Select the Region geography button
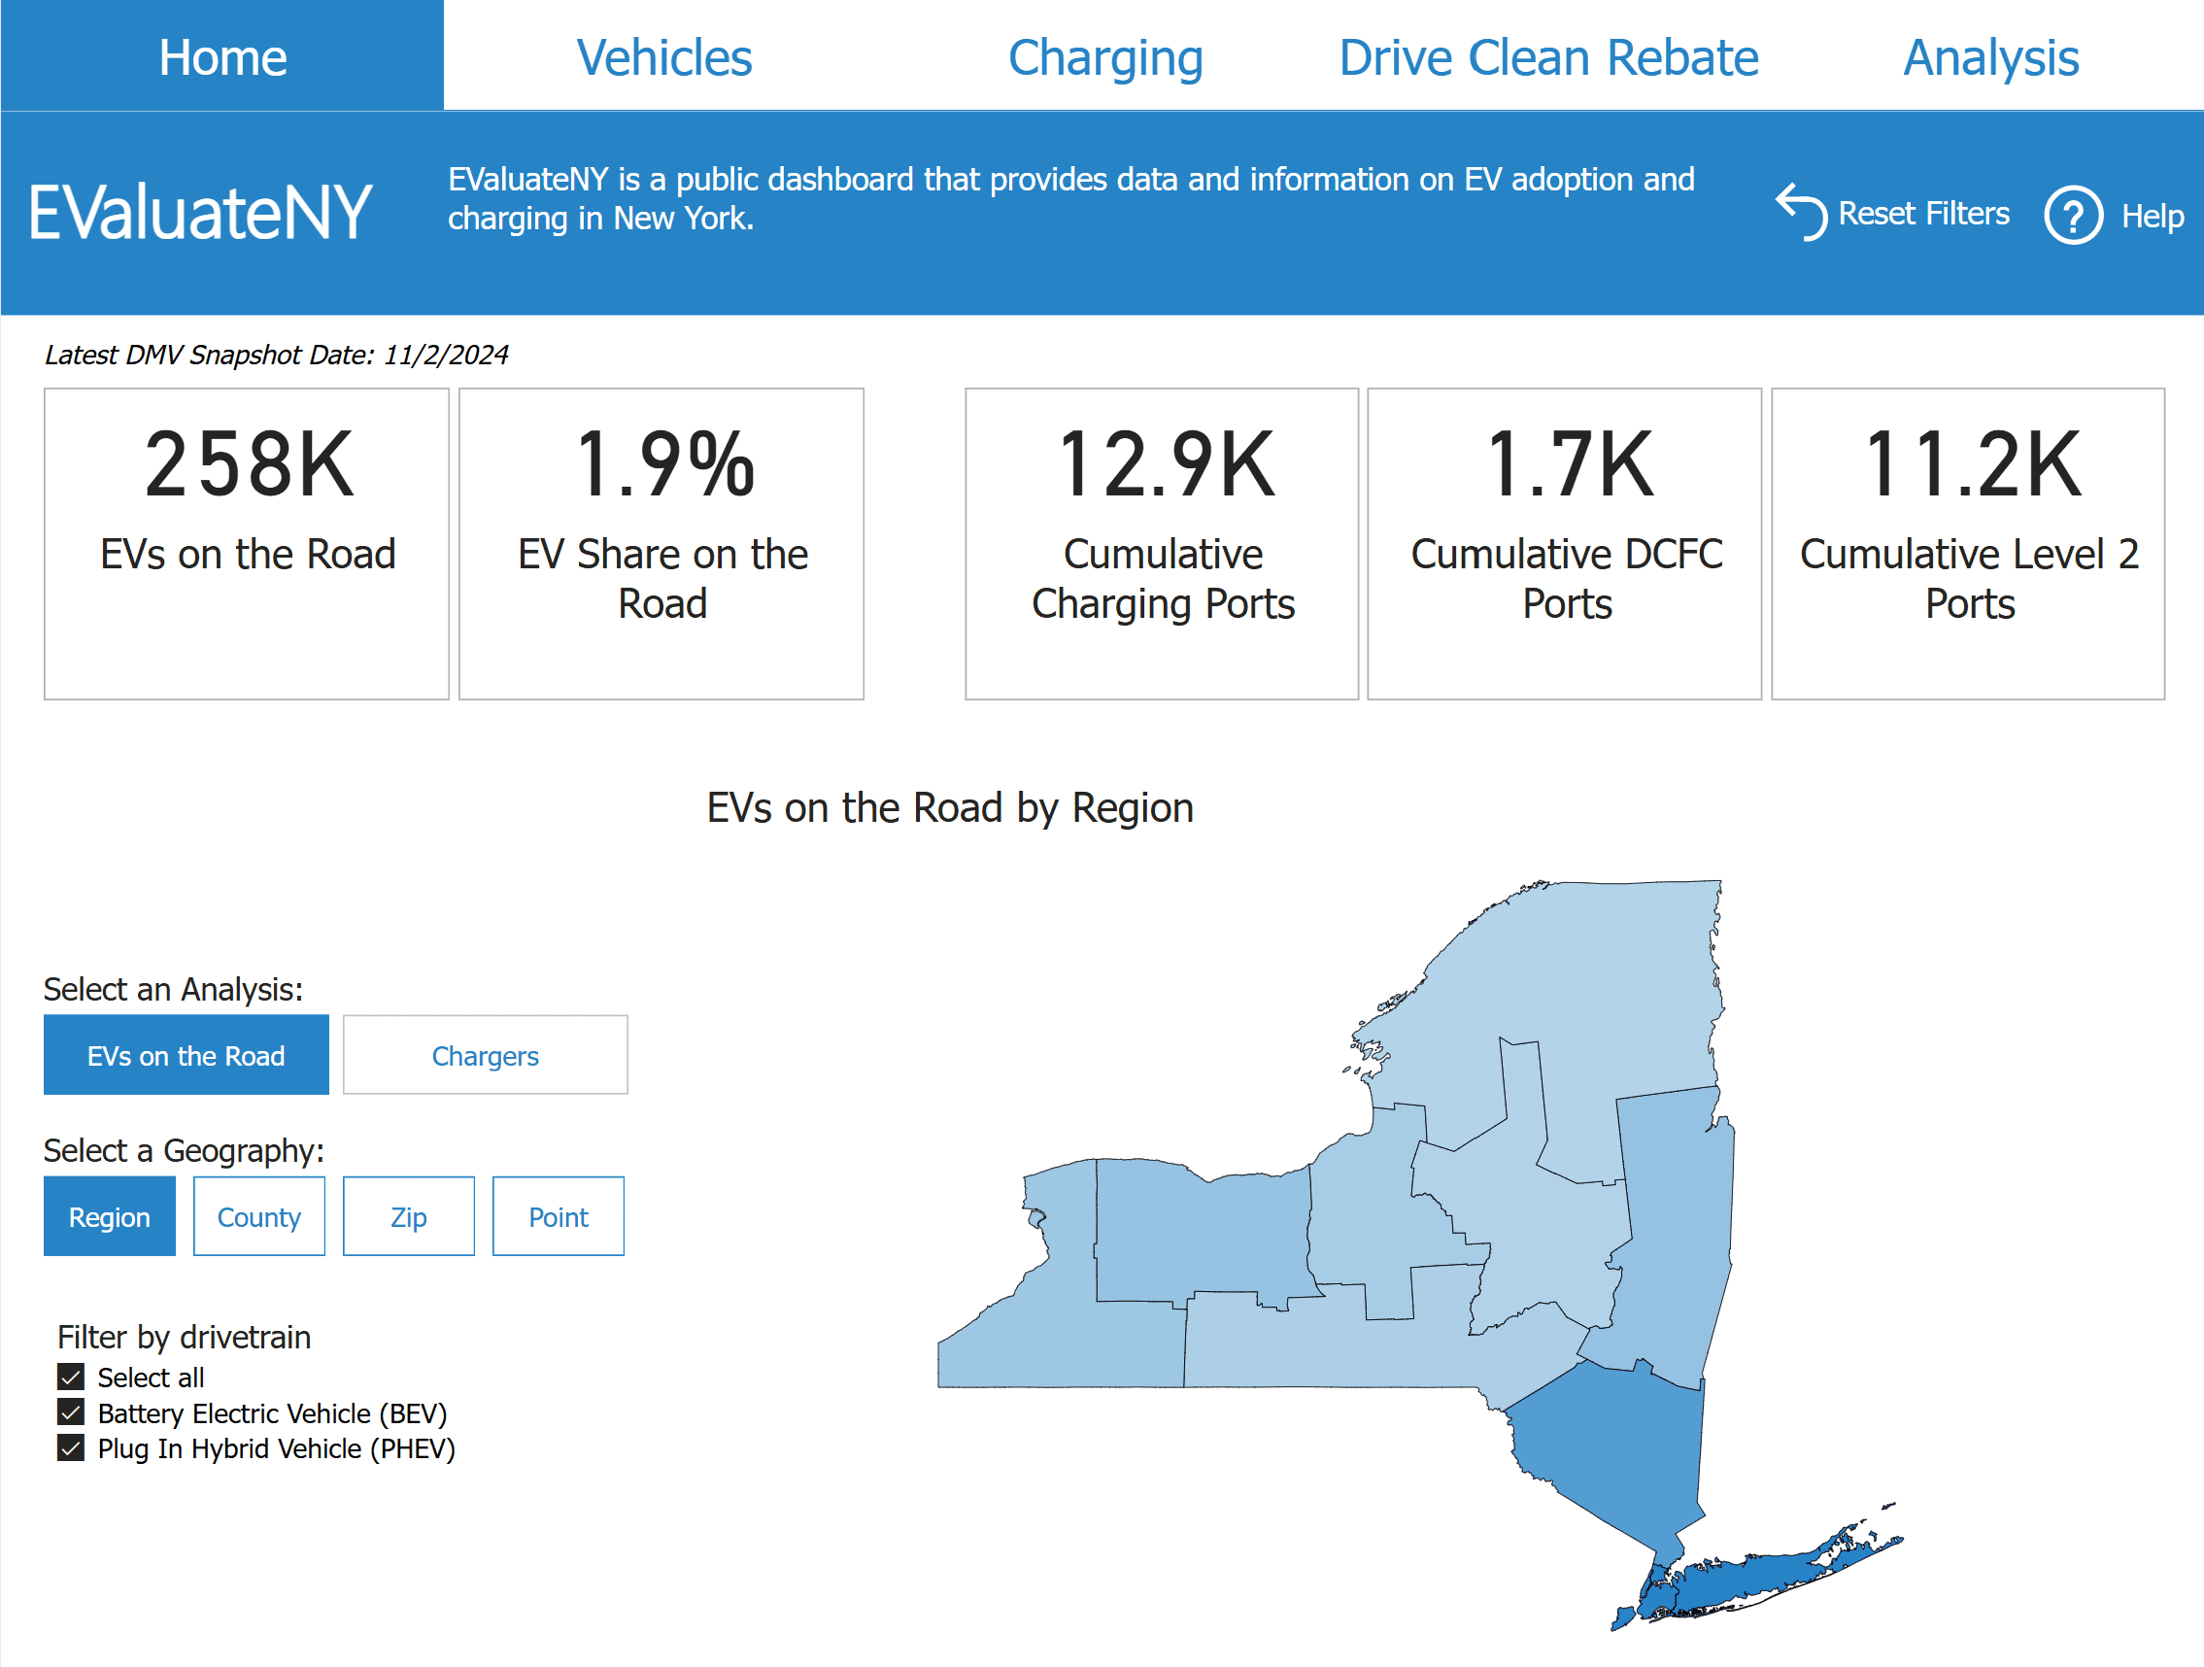 pyautogui.click(x=110, y=1216)
